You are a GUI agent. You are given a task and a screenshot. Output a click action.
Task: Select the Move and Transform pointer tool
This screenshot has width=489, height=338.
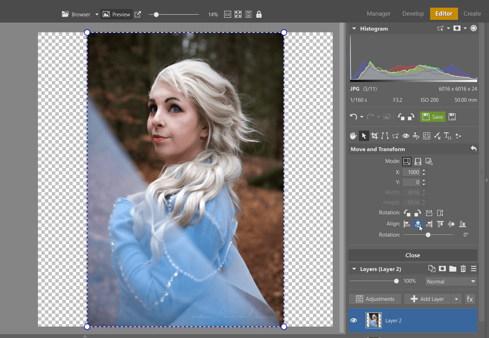364,136
